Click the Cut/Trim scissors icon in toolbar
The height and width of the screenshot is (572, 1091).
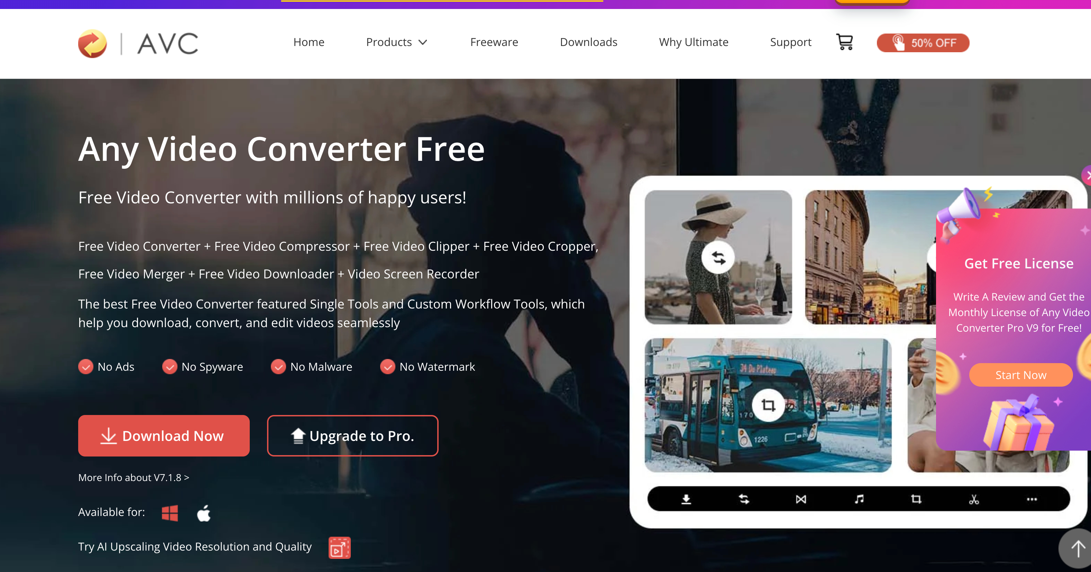973,498
